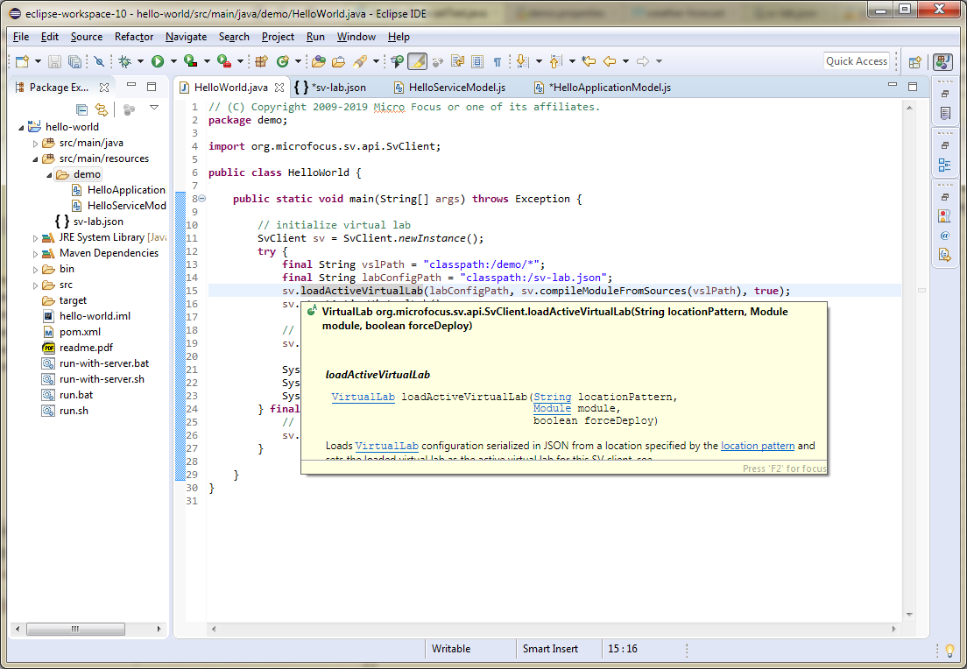The image size is (967, 669).
Task: Open dropdown next to Next Annotation
Action: (539, 61)
